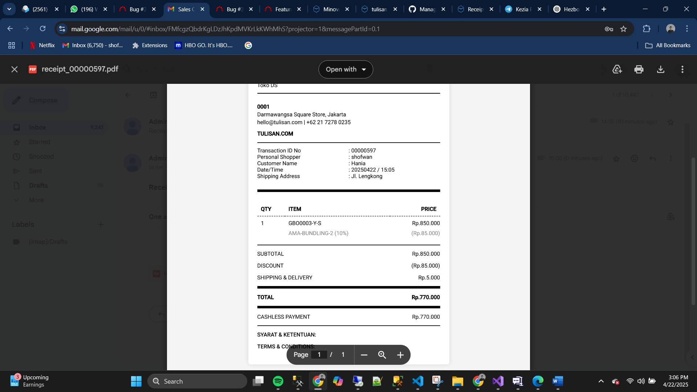
Task: Show hidden system tray icons
Action: [x=601, y=381]
